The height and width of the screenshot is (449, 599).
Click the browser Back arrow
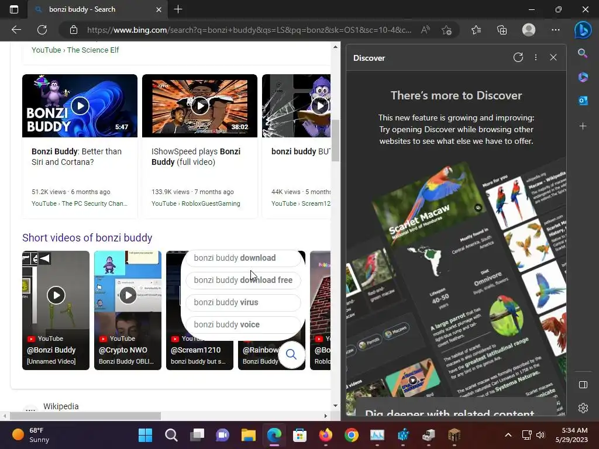click(16, 30)
